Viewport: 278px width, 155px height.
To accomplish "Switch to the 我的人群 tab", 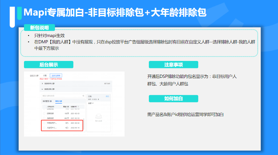I will (x=59, y=101).
